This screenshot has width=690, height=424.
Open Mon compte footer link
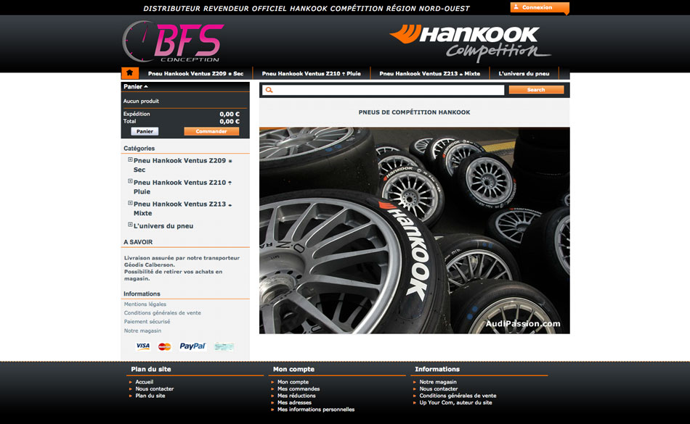(x=293, y=382)
